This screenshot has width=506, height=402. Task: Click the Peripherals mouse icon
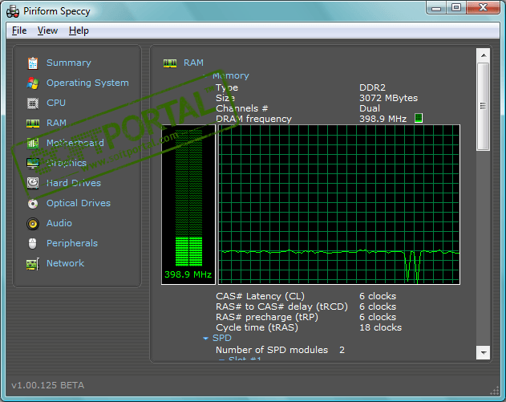[33, 243]
